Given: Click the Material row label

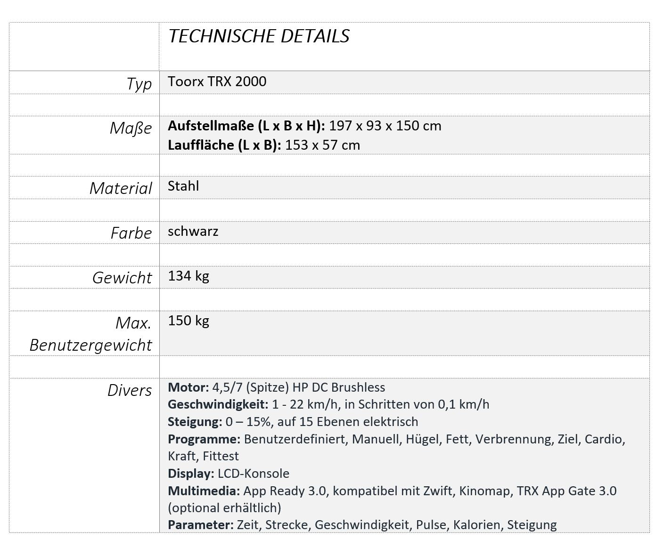Looking at the screenshot, I should (121, 188).
